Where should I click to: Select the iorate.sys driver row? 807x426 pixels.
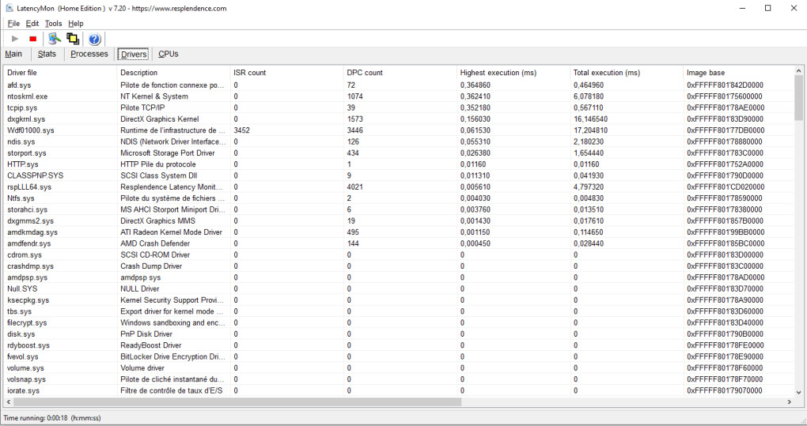tap(399, 390)
